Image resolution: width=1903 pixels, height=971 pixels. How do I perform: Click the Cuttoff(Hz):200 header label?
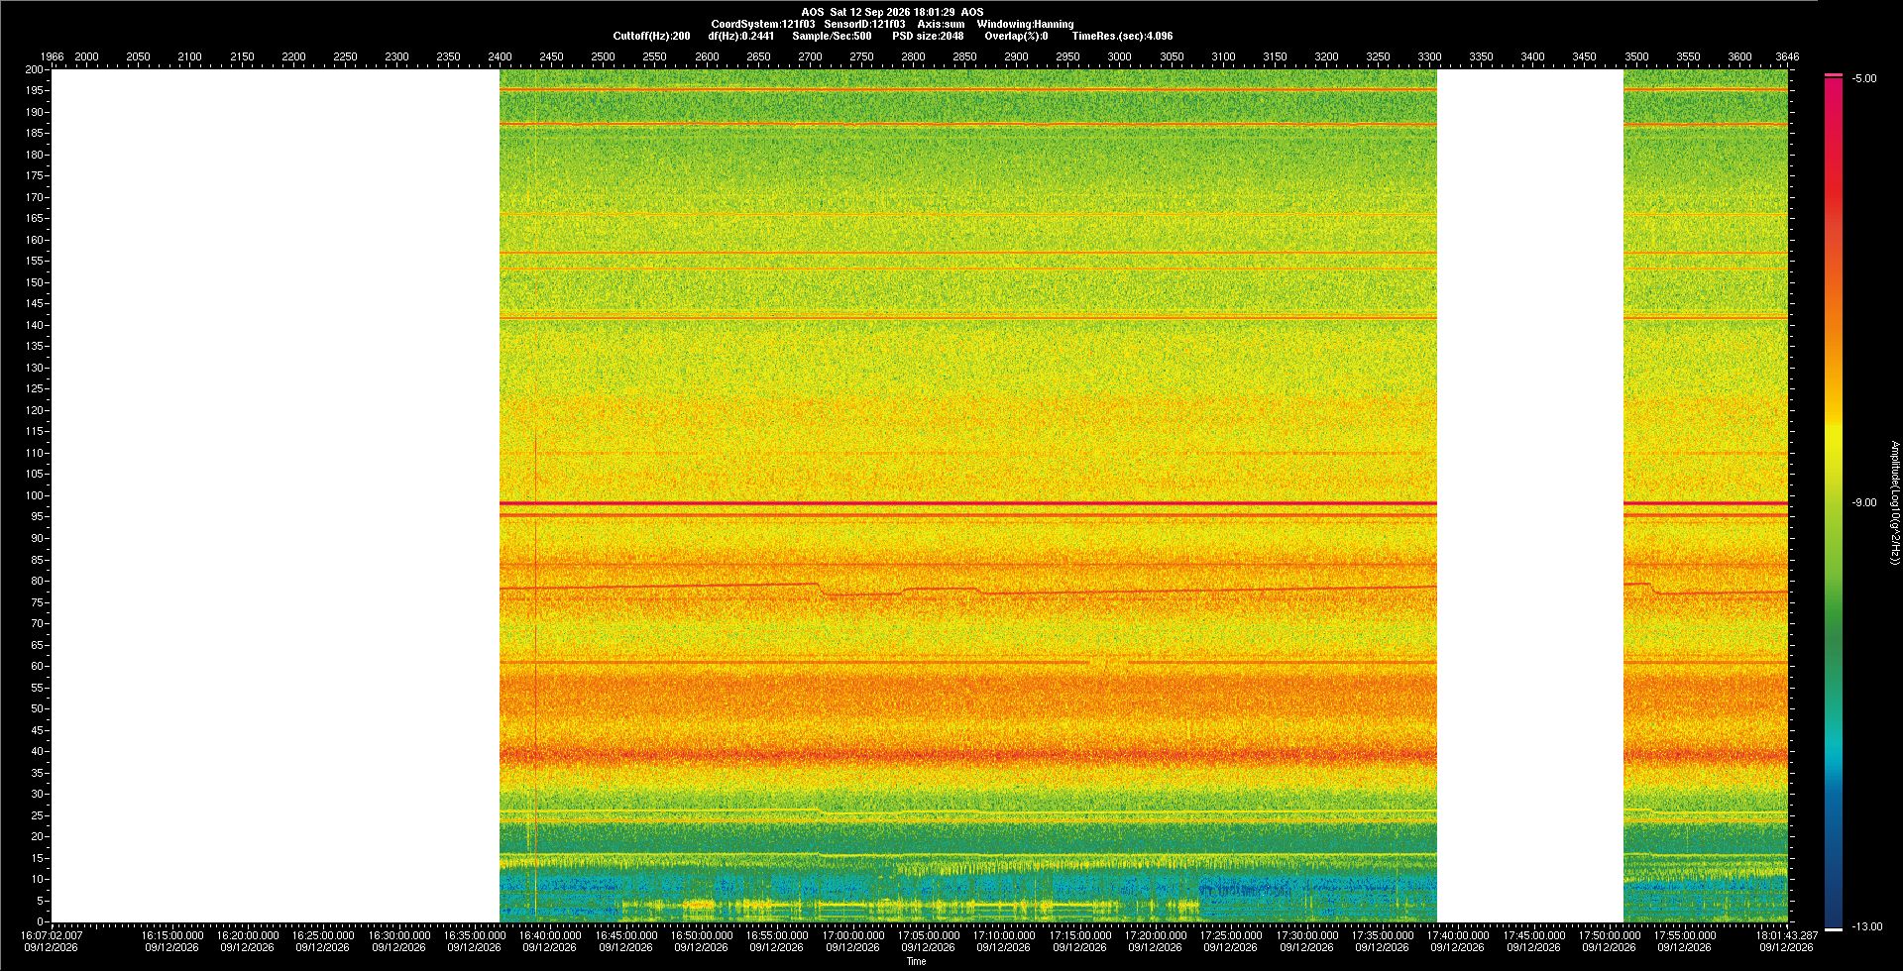[651, 36]
